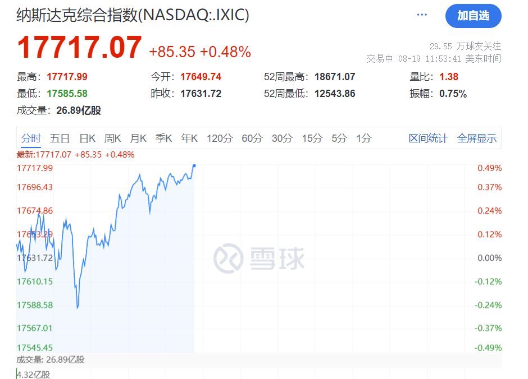Click the 17696.43 price axis label
This screenshot has width=528, height=379.
35,187
